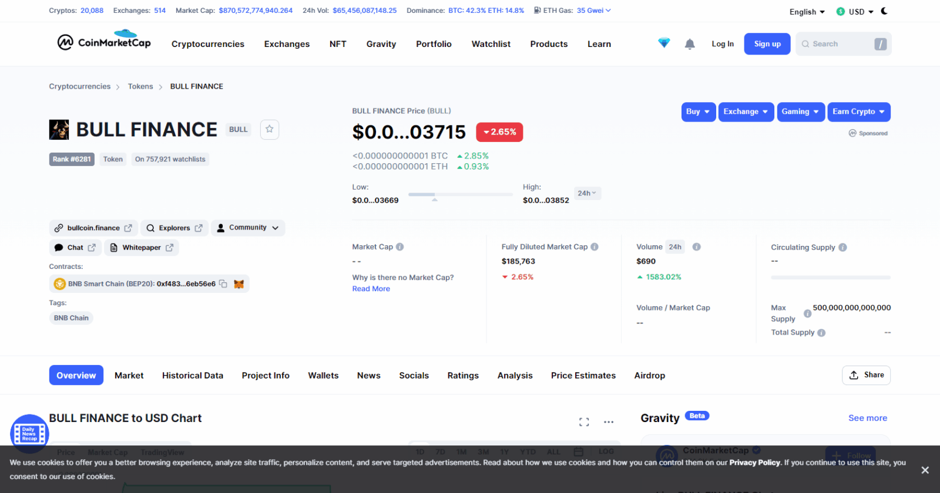
Task: Open the Watchlist page
Action: (x=491, y=44)
